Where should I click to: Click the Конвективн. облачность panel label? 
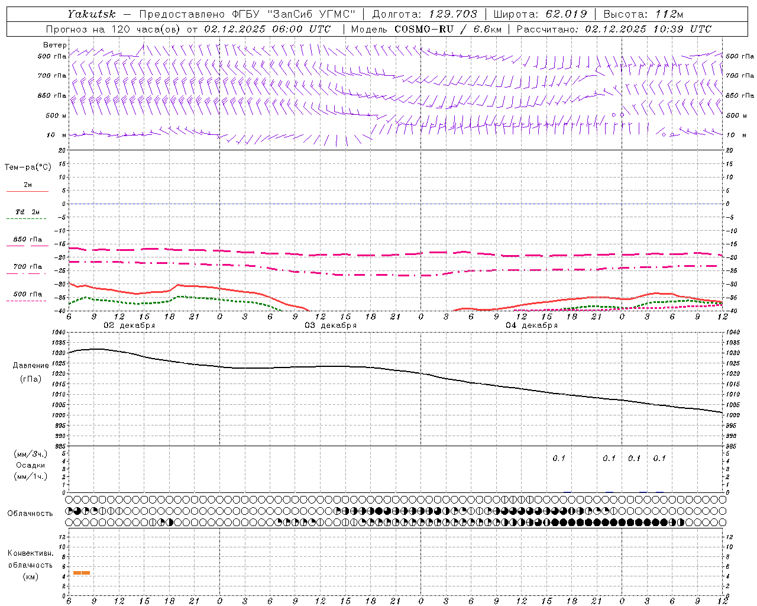tap(30, 559)
